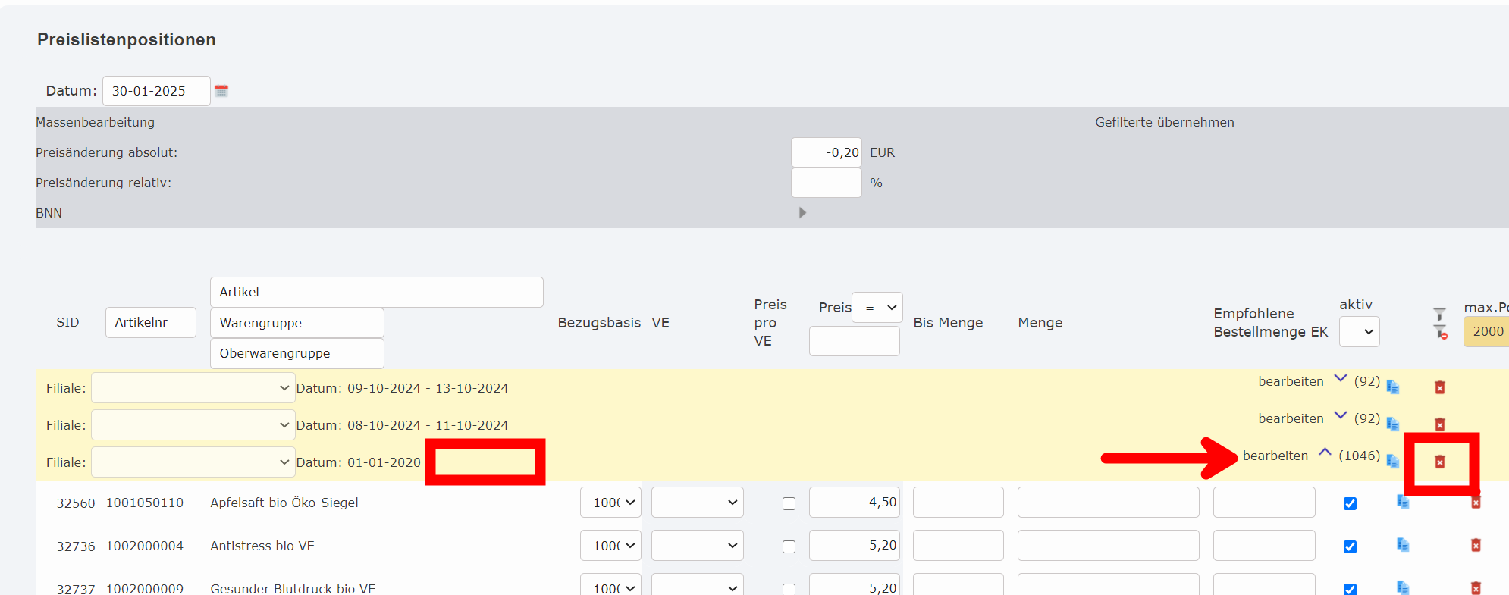Copy the 09-10-2024 – 13-10-2024 period
Viewport: 1509px width, 595px height.
[x=1392, y=387]
